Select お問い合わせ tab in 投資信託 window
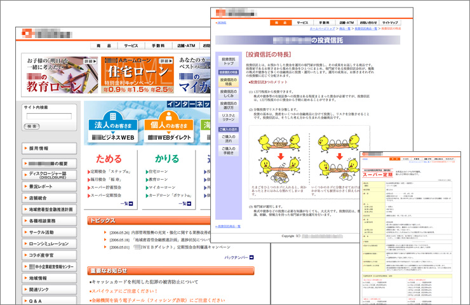The image size is (470, 305). 368,22
